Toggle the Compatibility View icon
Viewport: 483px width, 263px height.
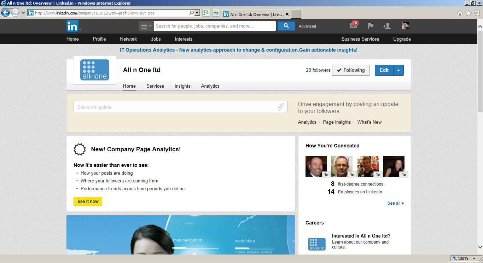206,13
